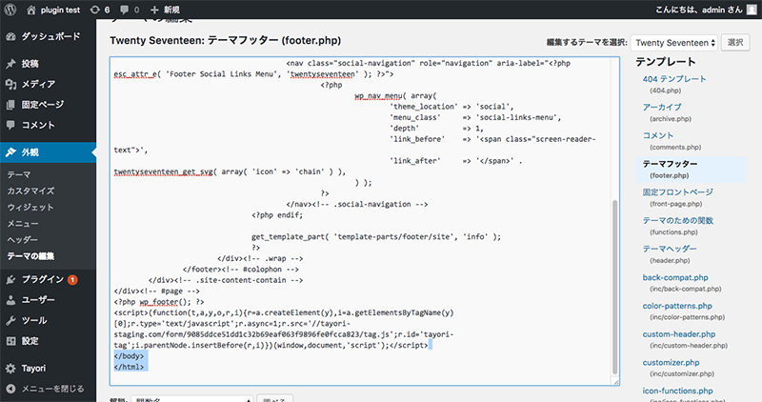Open ユーザー menu item
This screenshot has height=402, width=762.
49,300
